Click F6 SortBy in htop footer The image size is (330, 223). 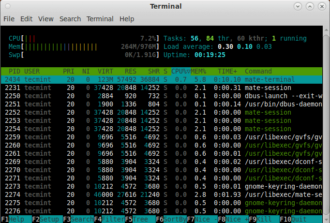pyautogui.click(x=171, y=219)
